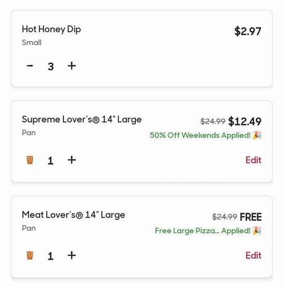
Task: Decrease Hot Honey Dip quantity with minus
Action: (30, 66)
